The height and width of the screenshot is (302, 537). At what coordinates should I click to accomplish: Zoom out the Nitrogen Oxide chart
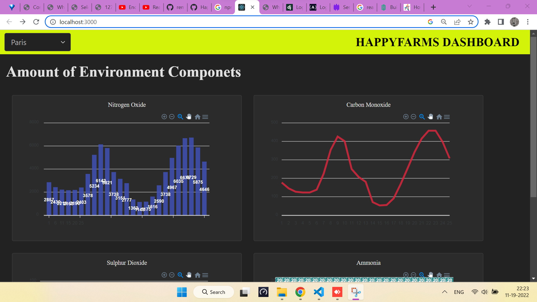coord(172,117)
